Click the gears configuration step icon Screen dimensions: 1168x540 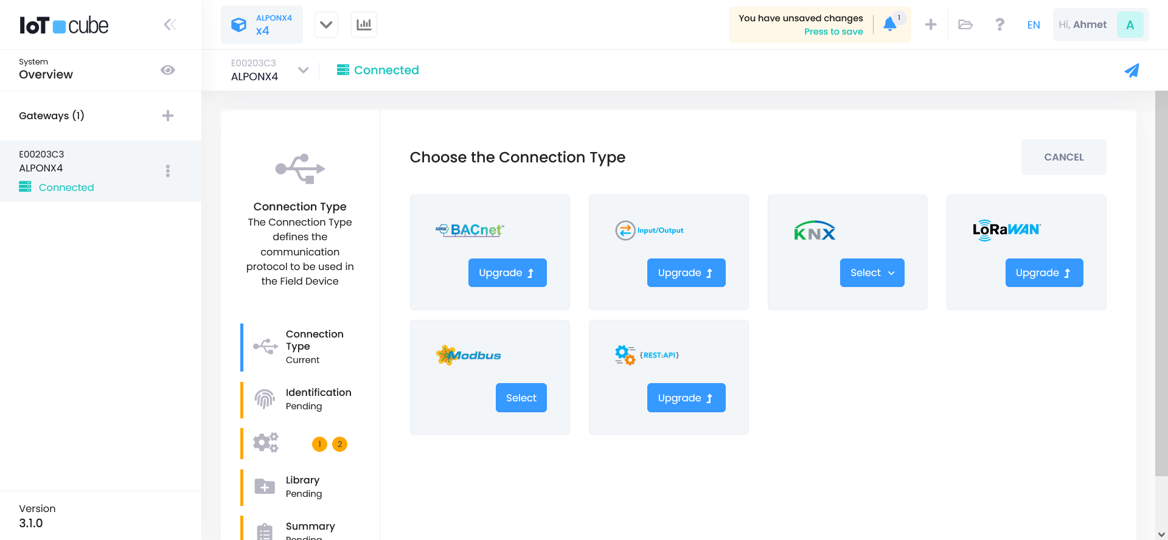coord(266,443)
